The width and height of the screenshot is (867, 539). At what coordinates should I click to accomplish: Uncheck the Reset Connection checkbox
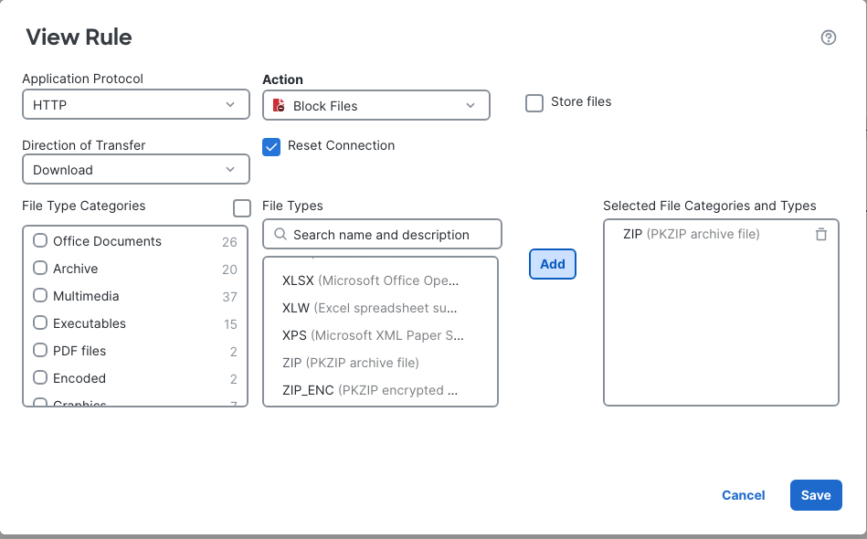(271, 147)
